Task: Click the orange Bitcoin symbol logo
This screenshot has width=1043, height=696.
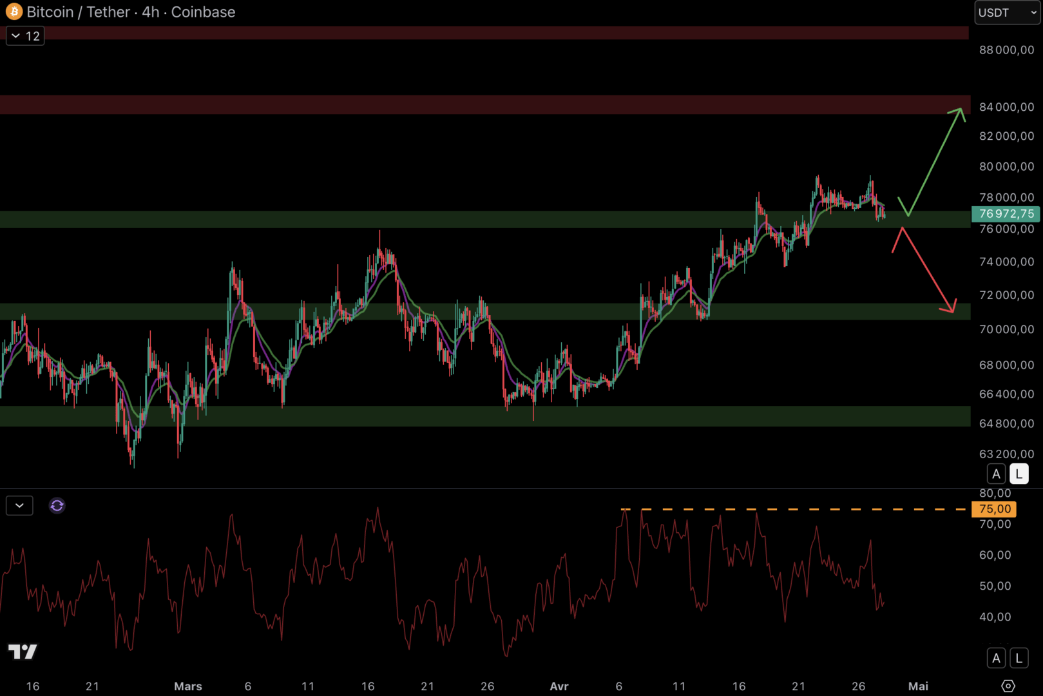Action: click(x=14, y=12)
